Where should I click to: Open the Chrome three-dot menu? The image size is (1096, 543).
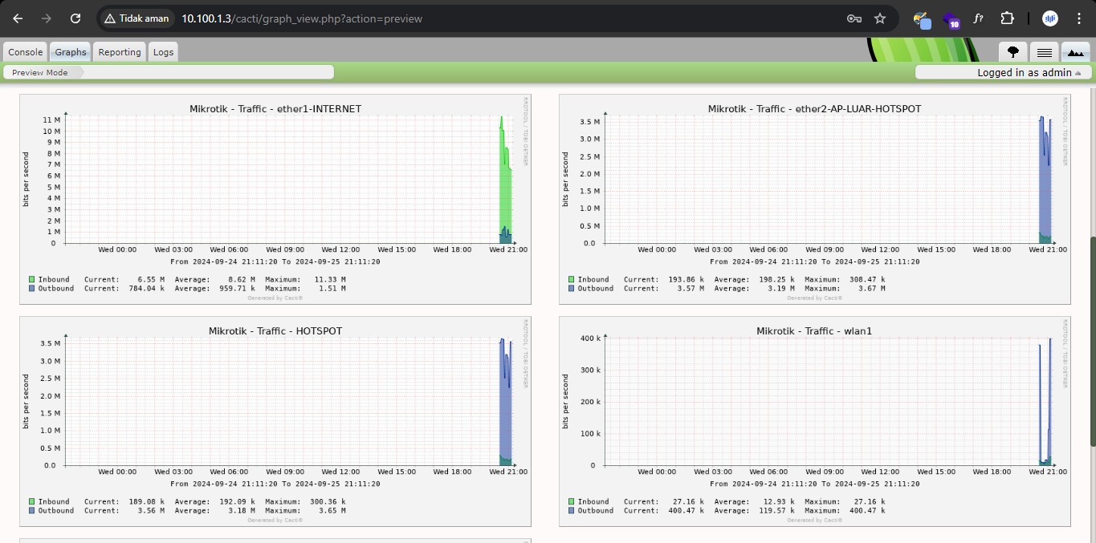(x=1078, y=18)
